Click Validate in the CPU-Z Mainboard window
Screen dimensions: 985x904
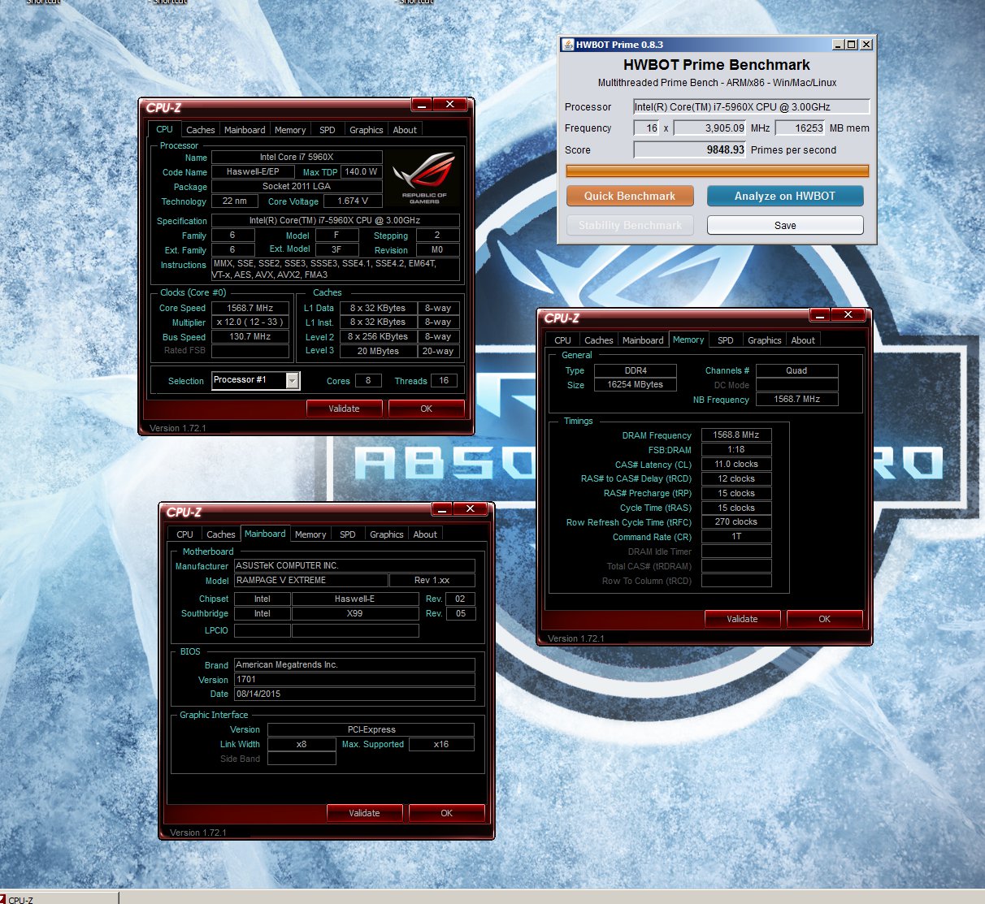pos(364,813)
